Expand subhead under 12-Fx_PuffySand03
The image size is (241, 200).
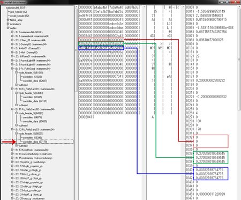[x=17, y=146]
